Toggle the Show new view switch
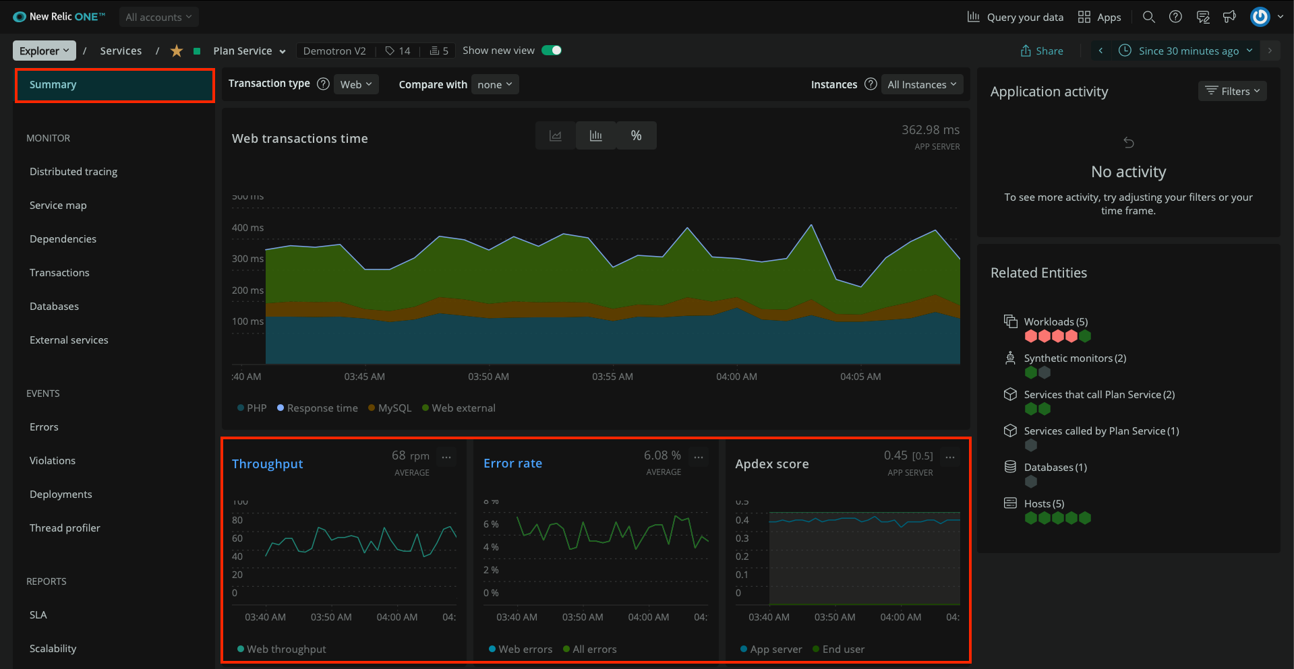Viewport: 1294px width, 669px height. coord(552,51)
